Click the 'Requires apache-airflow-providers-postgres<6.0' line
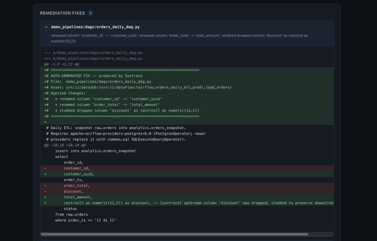The height and width of the screenshot is (241, 377). coord(126,133)
